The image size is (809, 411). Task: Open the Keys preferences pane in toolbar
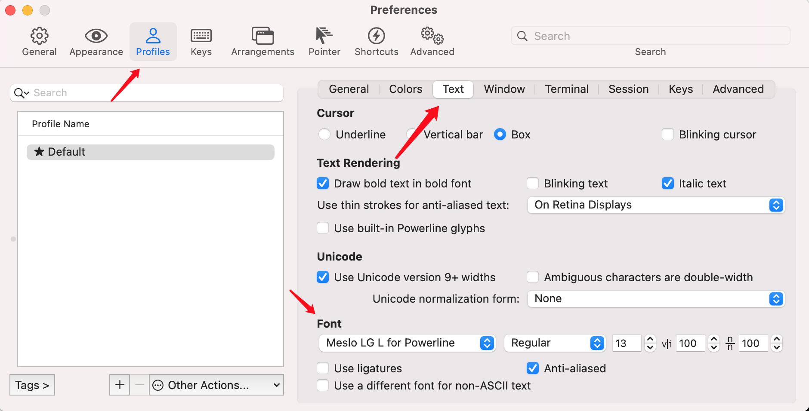[201, 42]
